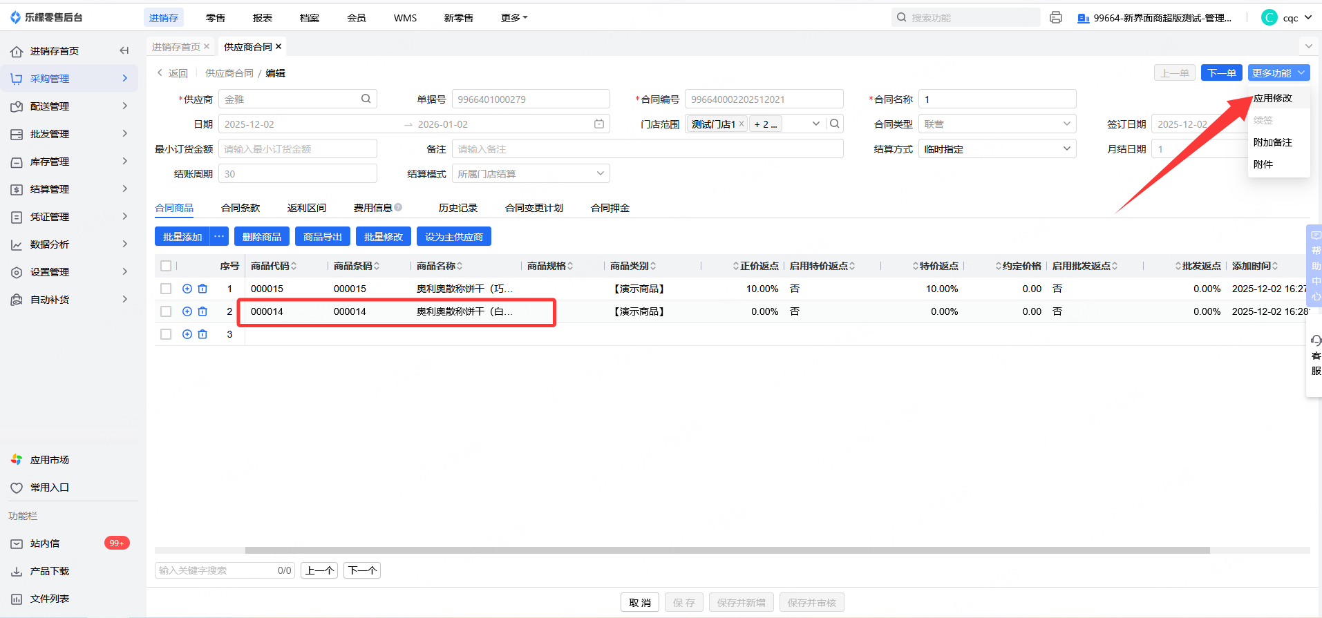Expand 配送管理 sidebar menu
This screenshot has height=618, width=1322.
[x=69, y=106]
